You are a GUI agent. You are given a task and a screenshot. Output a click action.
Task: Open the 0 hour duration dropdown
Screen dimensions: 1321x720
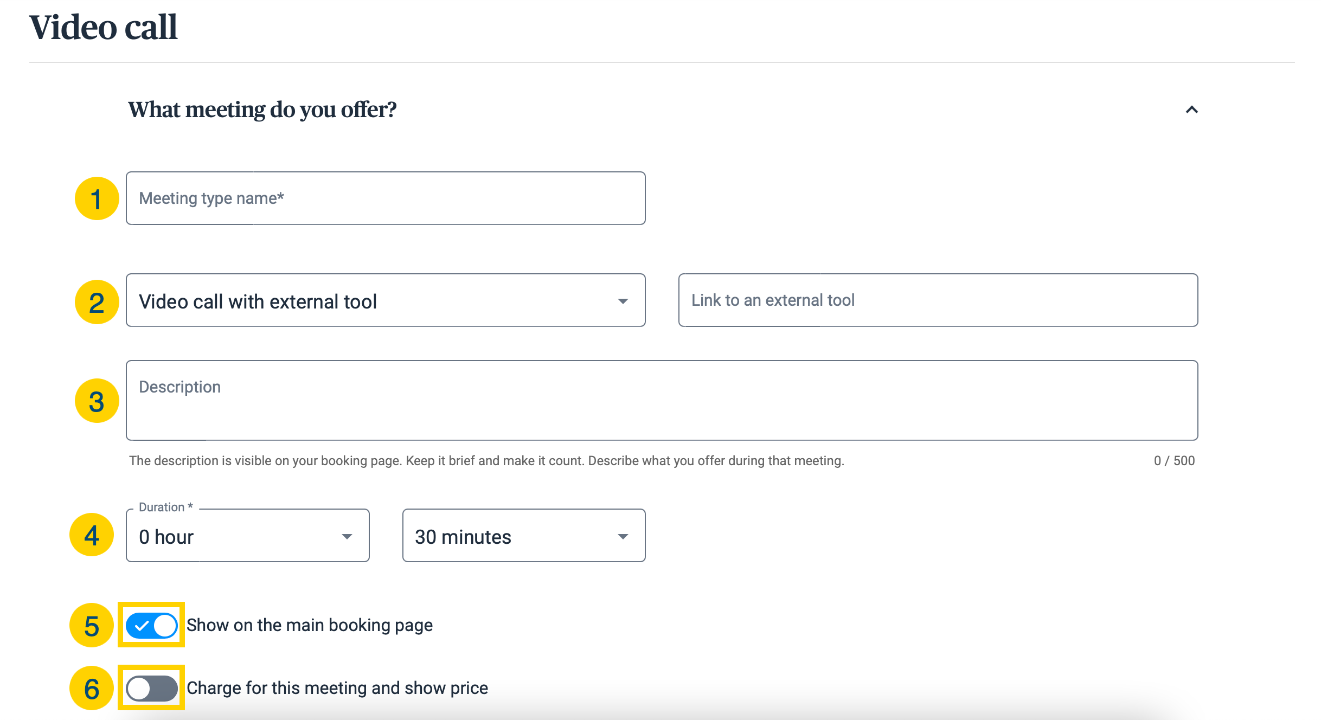pos(248,536)
